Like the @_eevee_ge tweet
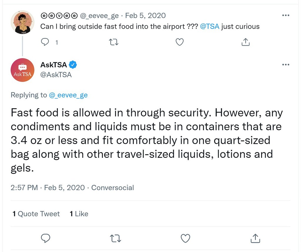Image resolution: width=301 pixels, height=252 pixels. (x=180, y=42)
